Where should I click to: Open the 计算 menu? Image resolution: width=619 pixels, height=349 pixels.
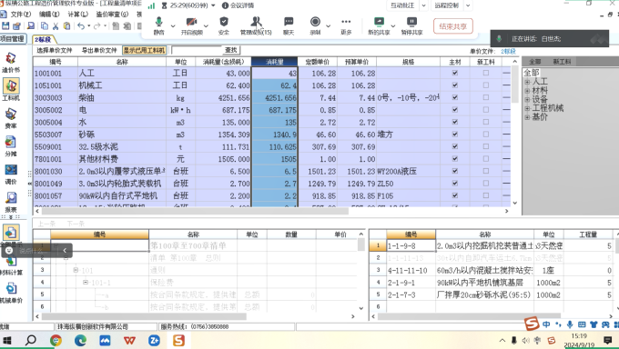coord(77,15)
